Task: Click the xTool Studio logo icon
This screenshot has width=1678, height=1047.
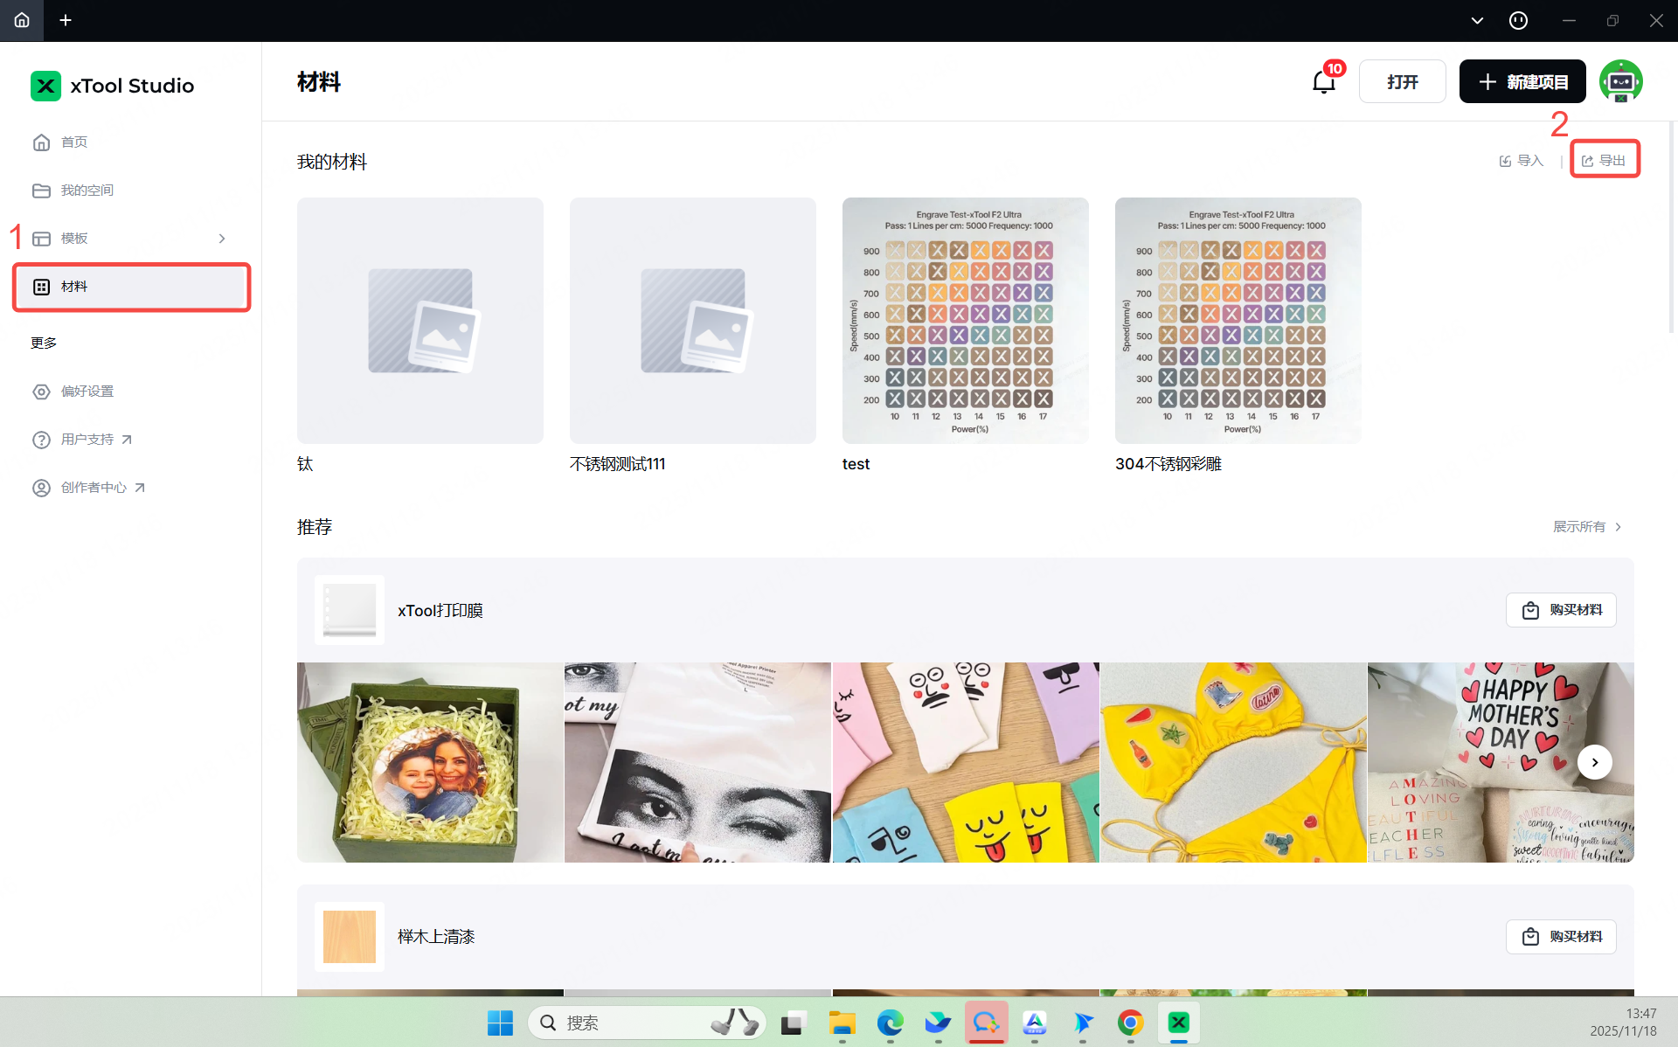Action: click(x=45, y=86)
